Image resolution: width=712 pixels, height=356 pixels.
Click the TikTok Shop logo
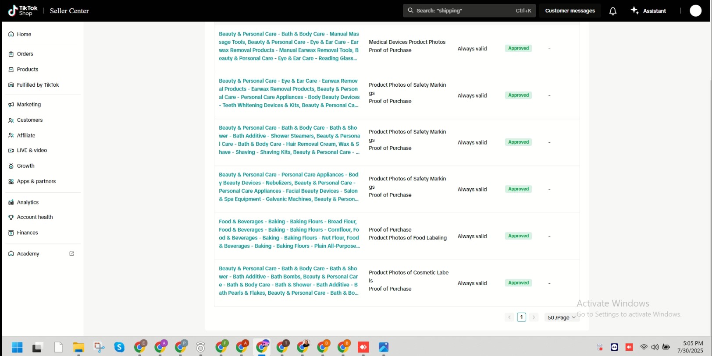(x=23, y=11)
